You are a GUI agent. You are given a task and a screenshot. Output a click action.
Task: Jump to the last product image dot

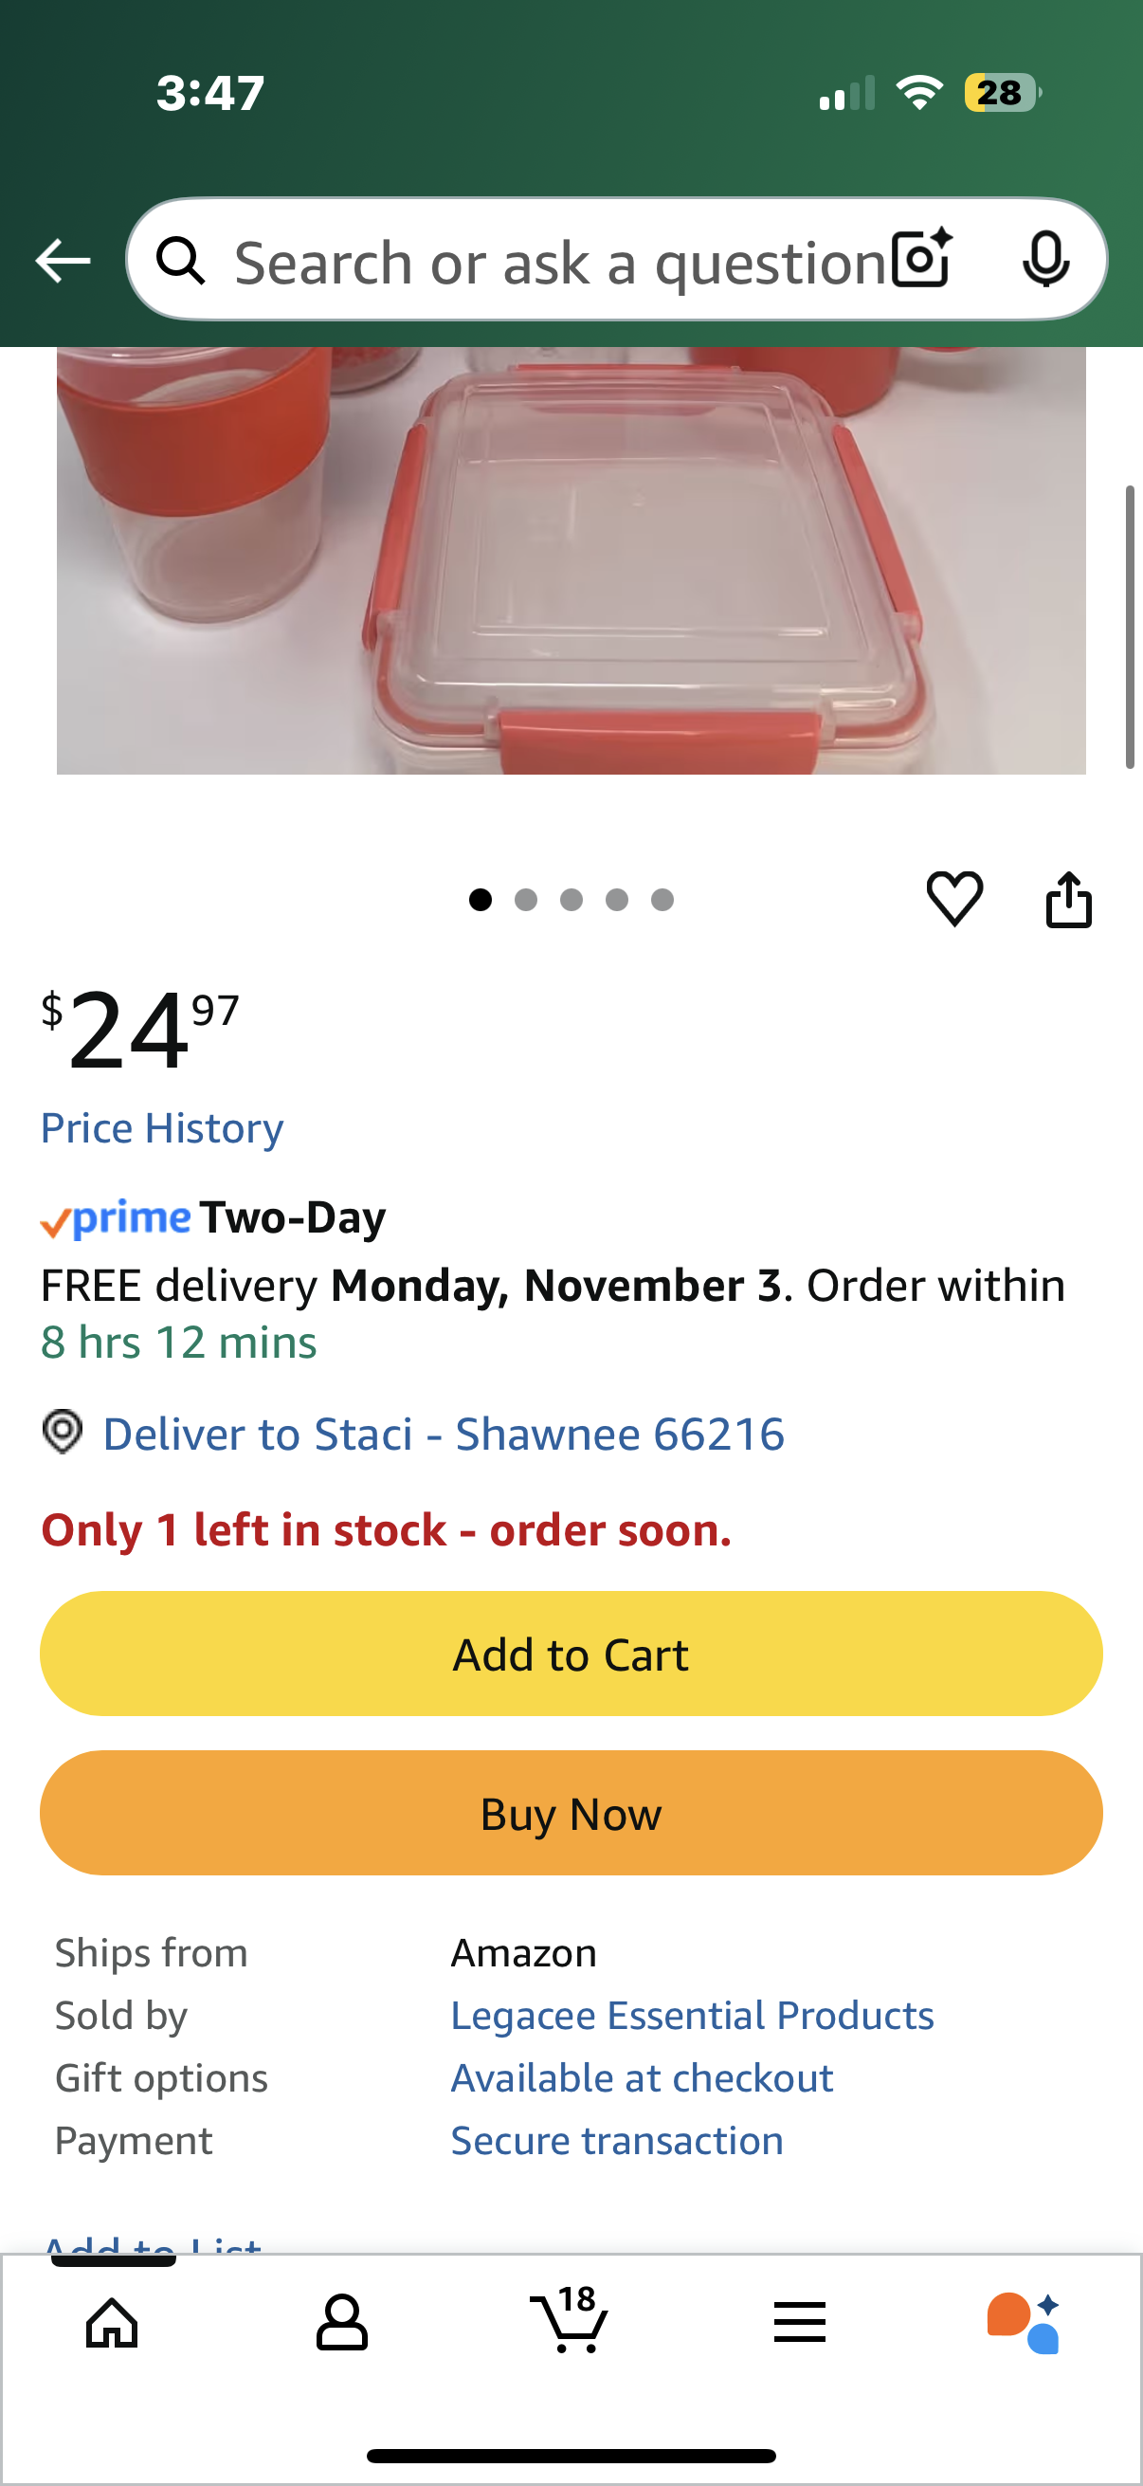662,899
